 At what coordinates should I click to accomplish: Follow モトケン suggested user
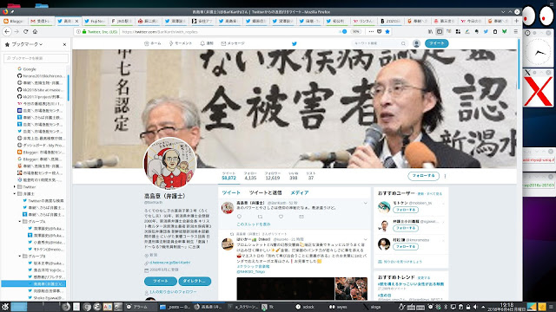pos(406,210)
